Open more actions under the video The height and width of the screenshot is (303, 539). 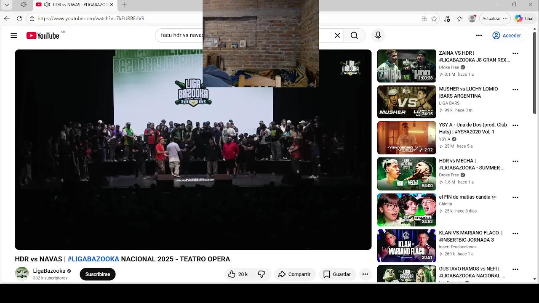[365, 274]
